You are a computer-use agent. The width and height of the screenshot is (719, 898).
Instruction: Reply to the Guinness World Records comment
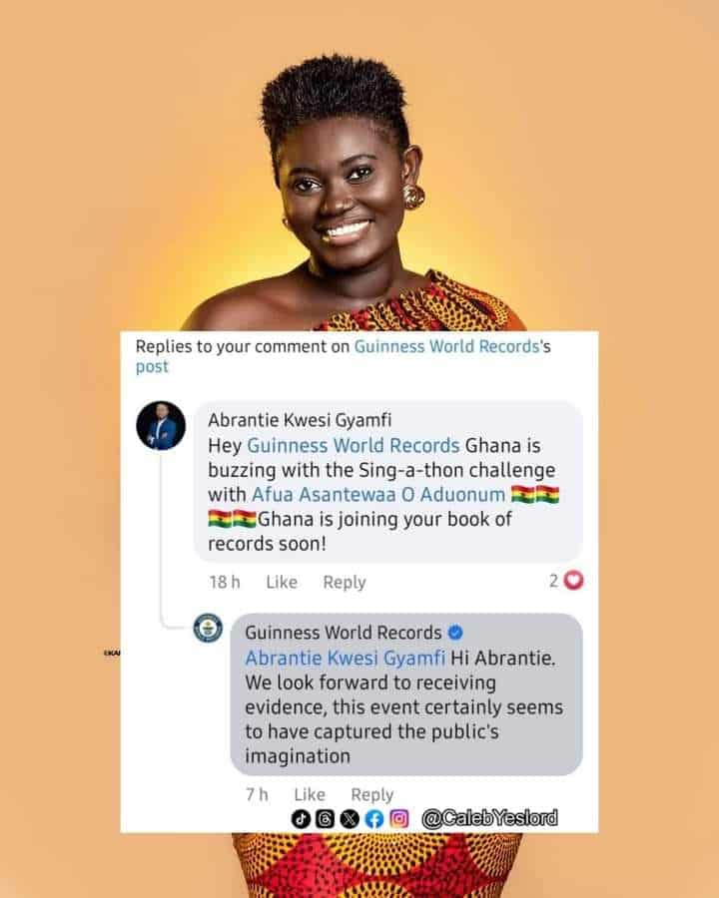pos(372,794)
